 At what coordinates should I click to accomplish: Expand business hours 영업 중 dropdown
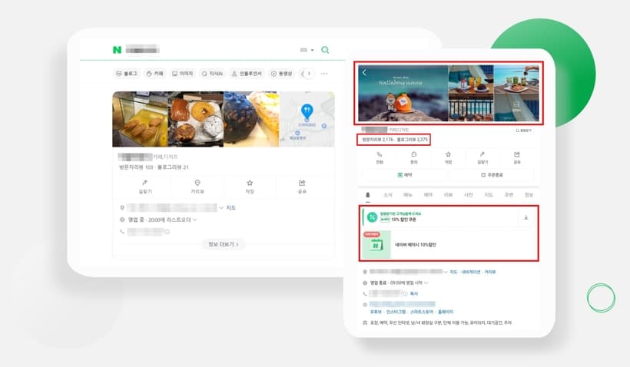coord(194,220)
